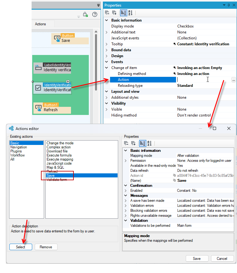The image size is (237, 273).
Task: Collapse the Change of item property
Action: pos(107,68)
